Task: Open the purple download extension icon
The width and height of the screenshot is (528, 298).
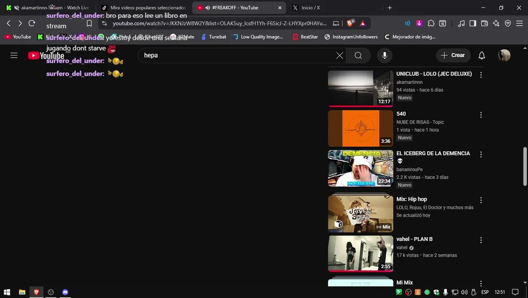Action: click(419, 24)
